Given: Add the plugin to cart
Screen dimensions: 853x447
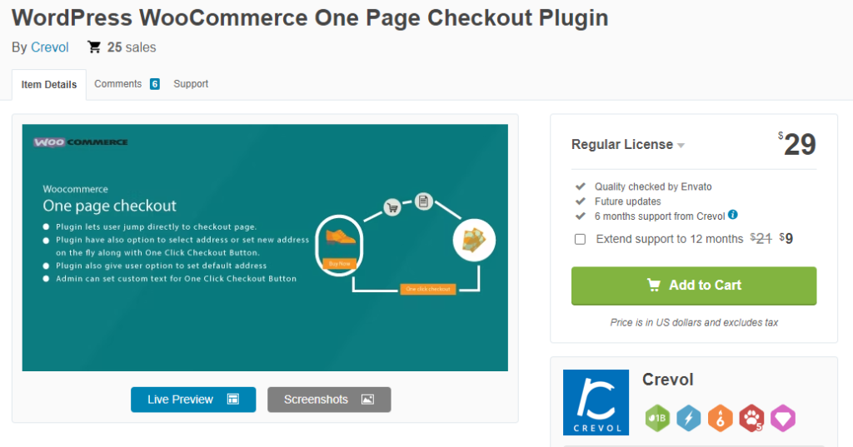Looking at the screenshot, I should [694, 286].
